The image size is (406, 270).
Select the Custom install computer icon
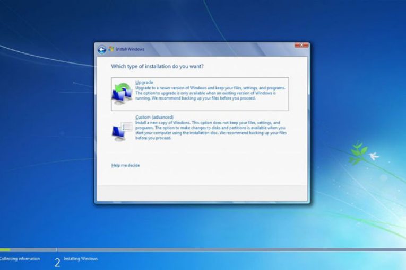pyautogui.click(x=122, y=131)
